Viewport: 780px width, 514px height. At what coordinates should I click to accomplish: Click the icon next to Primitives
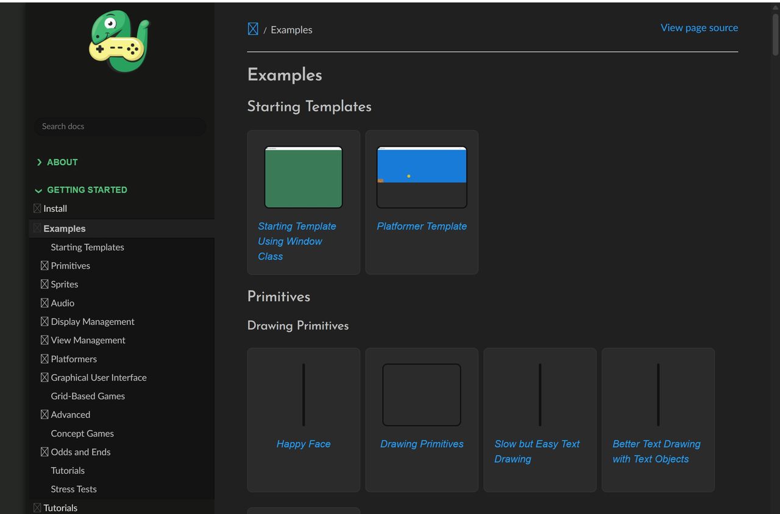click(x=44, y=266)
